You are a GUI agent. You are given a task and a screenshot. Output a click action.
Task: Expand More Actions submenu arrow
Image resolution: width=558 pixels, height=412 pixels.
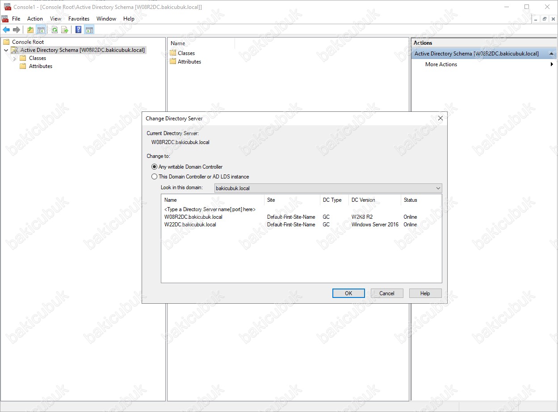(552, 64)
